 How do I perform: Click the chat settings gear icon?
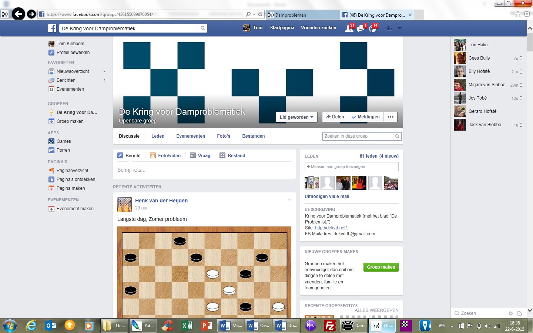point(511,313)
